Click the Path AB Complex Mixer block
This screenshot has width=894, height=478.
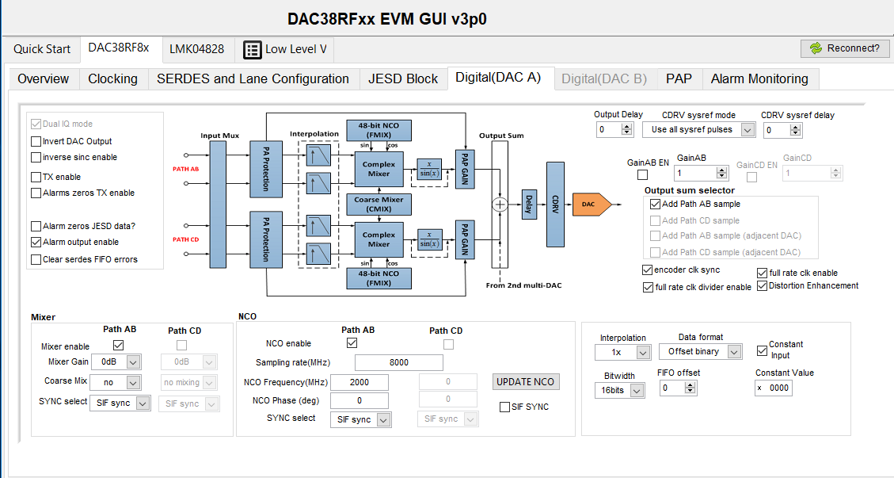(379, 169)
